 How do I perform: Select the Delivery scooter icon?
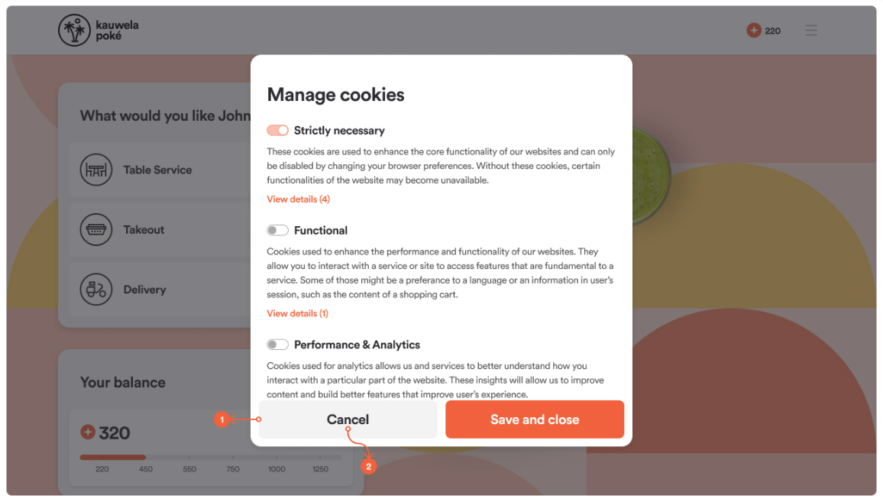click(x=95, y=289)
